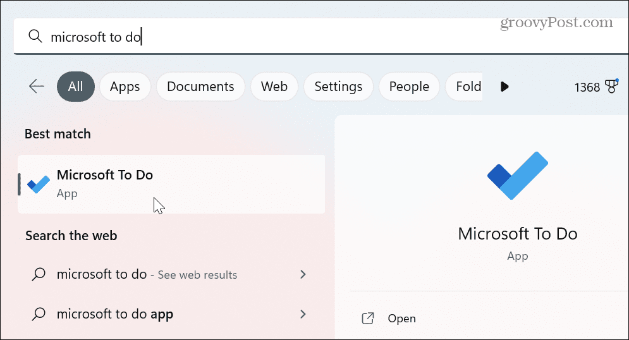Switch to the Documents filter tab
The height and width of the screenshot is (340, 629).
200,87
